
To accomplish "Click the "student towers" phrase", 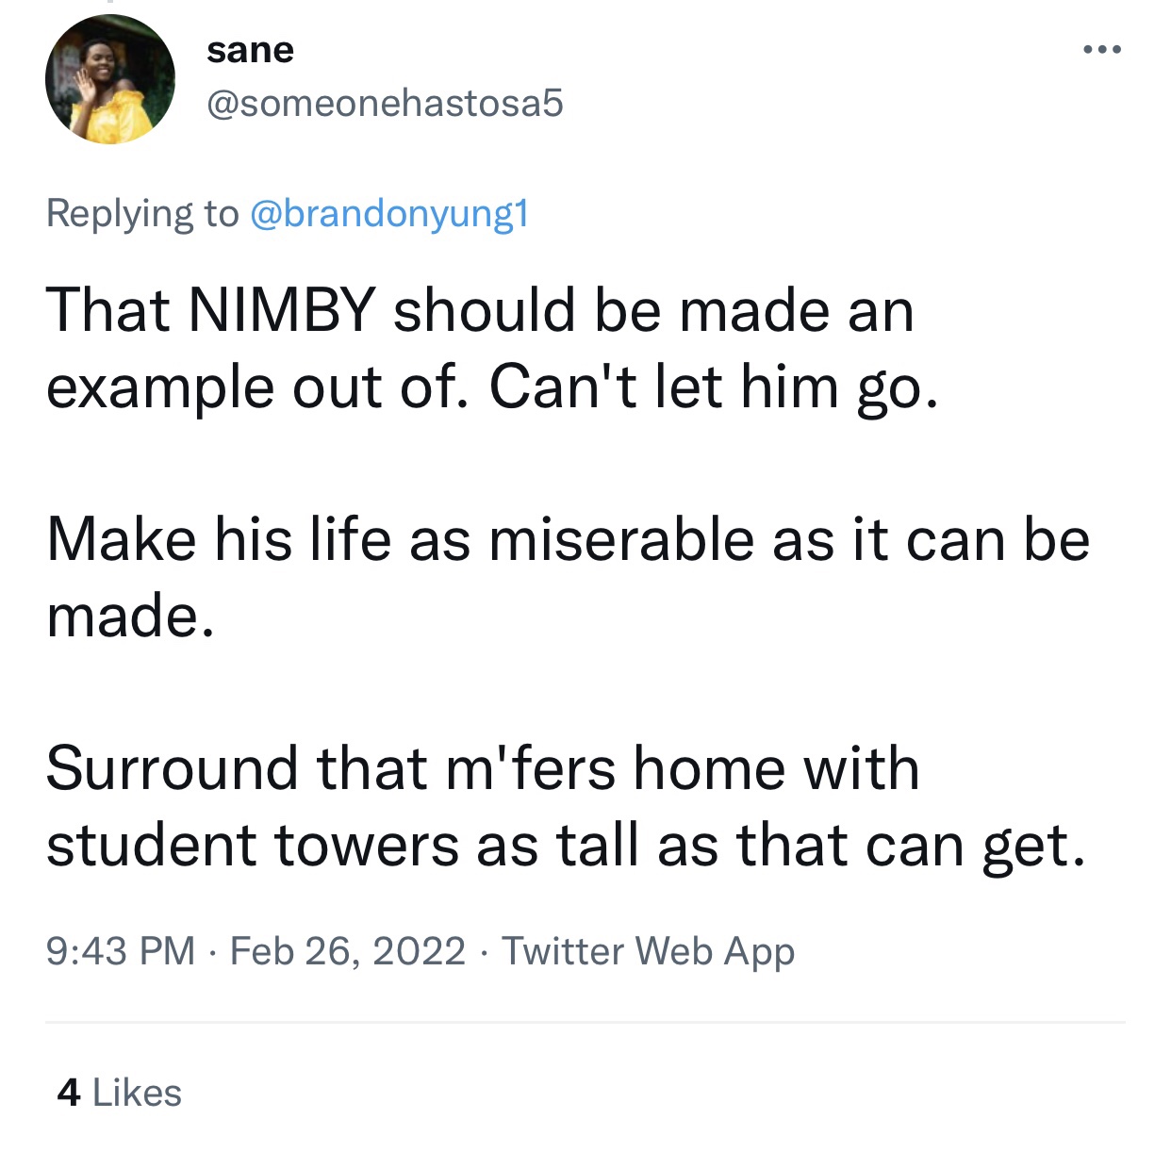I will tap(253, 844).
